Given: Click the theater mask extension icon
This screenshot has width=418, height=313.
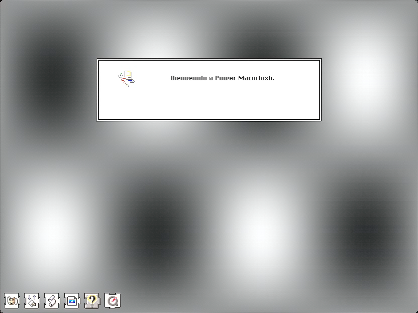Looking at the screenshot, I should tap(12, 301).
